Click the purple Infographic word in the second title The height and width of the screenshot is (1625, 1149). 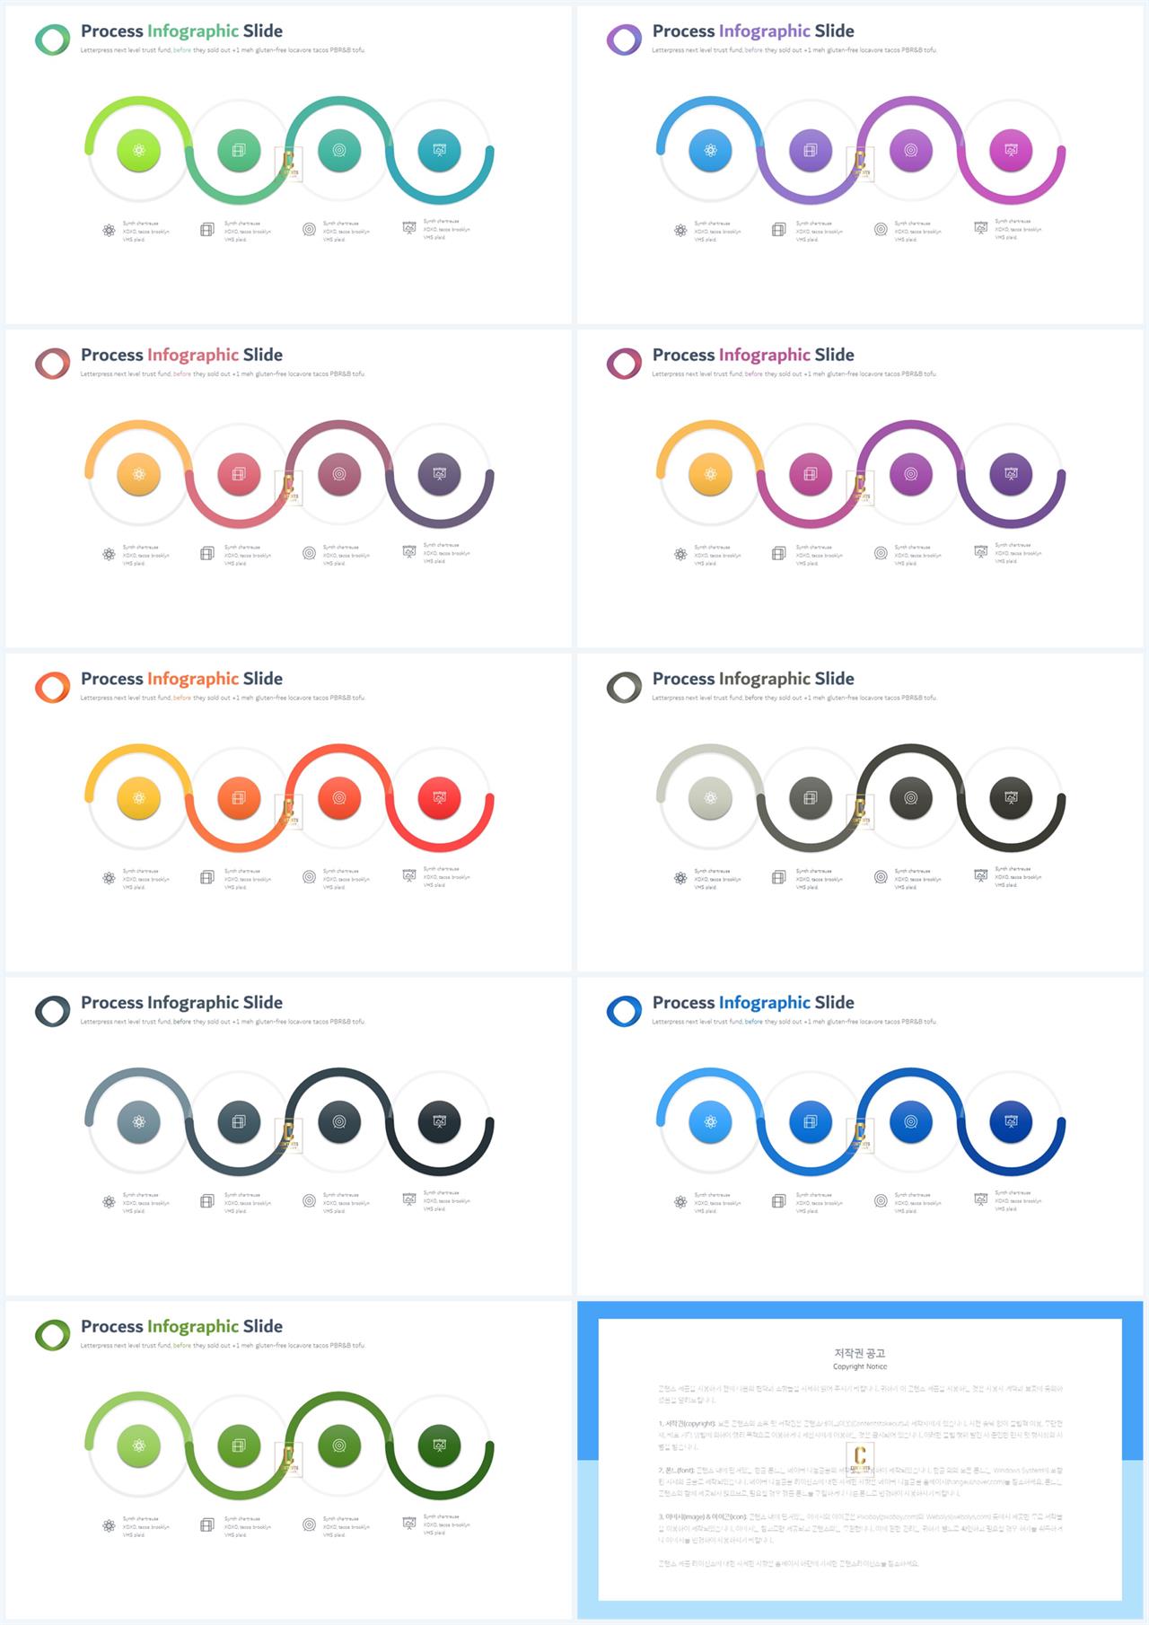(765, 31)
